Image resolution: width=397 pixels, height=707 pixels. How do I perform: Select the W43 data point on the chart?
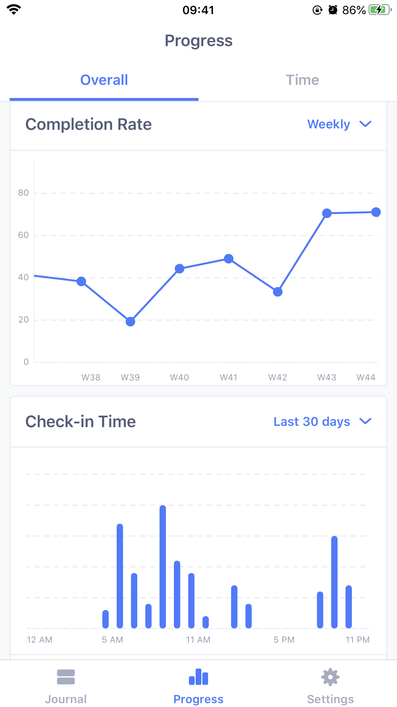327,212
